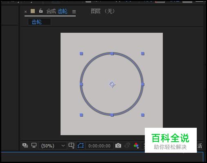
Task: Click the 0:00:00:00 timecode field
Action: (99, 146)
